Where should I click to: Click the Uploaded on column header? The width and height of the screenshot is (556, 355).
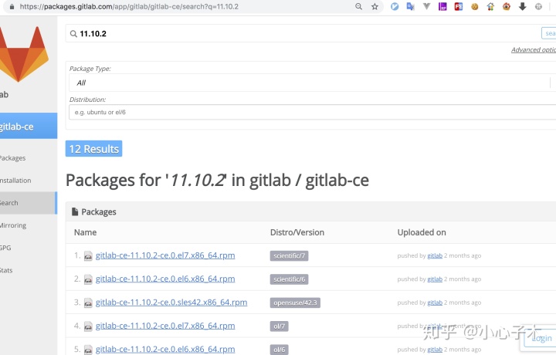(x=422, y=232)
